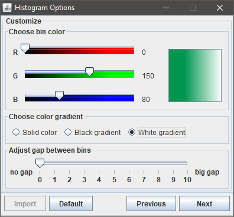Screen dimensions: 234x217
Task: Click the R value 0
Action: (x=144, y=52)
